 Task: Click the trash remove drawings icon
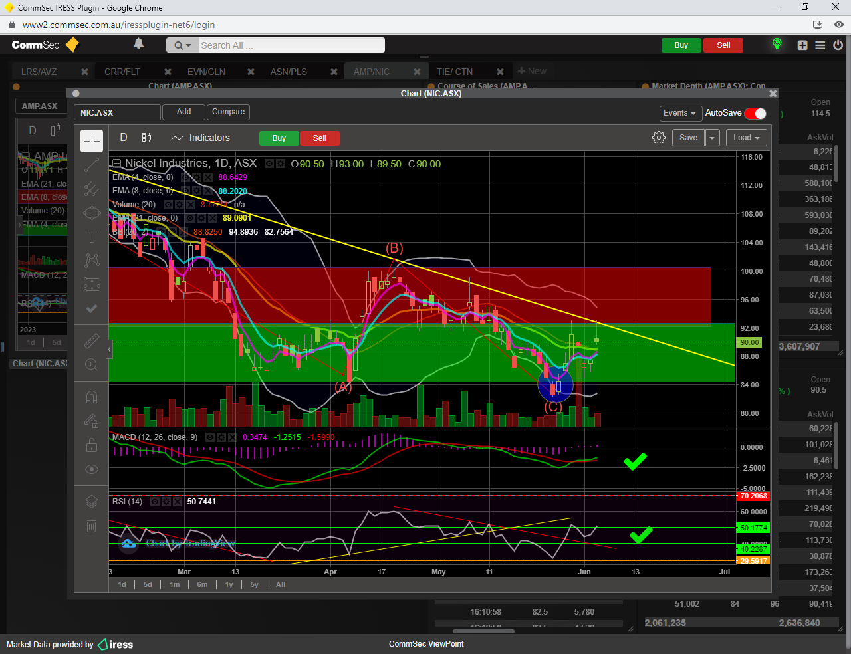[x=92, y=526]
